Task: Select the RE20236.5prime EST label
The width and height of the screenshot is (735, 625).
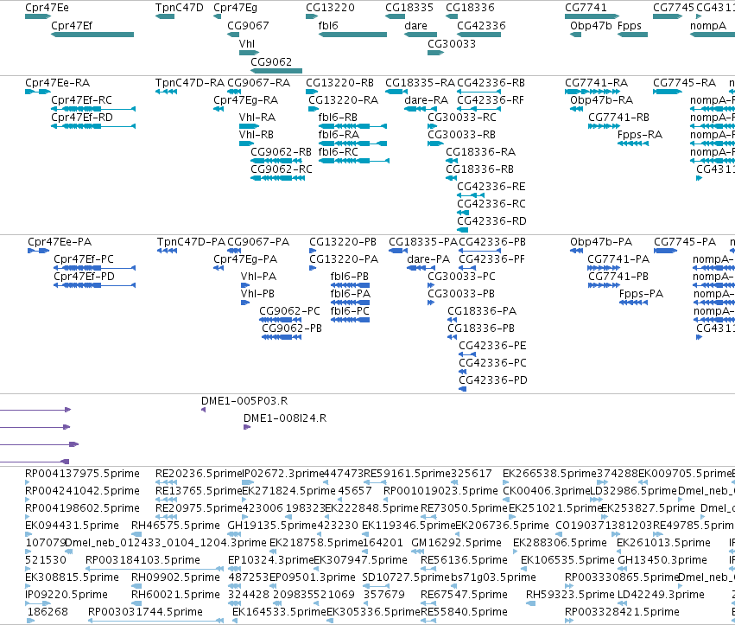Action: 199,474
